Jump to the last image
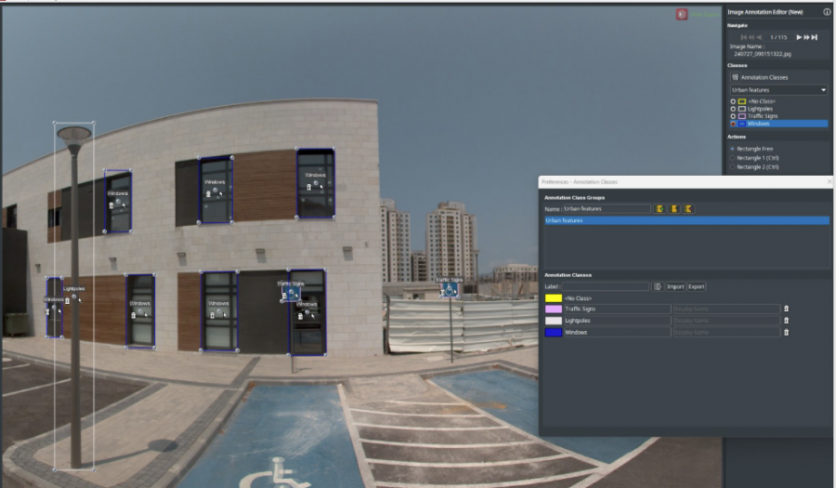This screenshot has height=488, width=836. coord(814,37)
